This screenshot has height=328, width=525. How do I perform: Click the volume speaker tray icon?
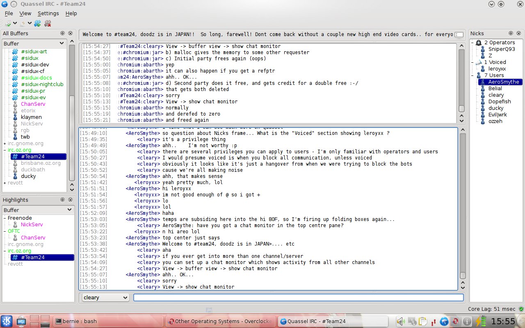coord(401,321)
